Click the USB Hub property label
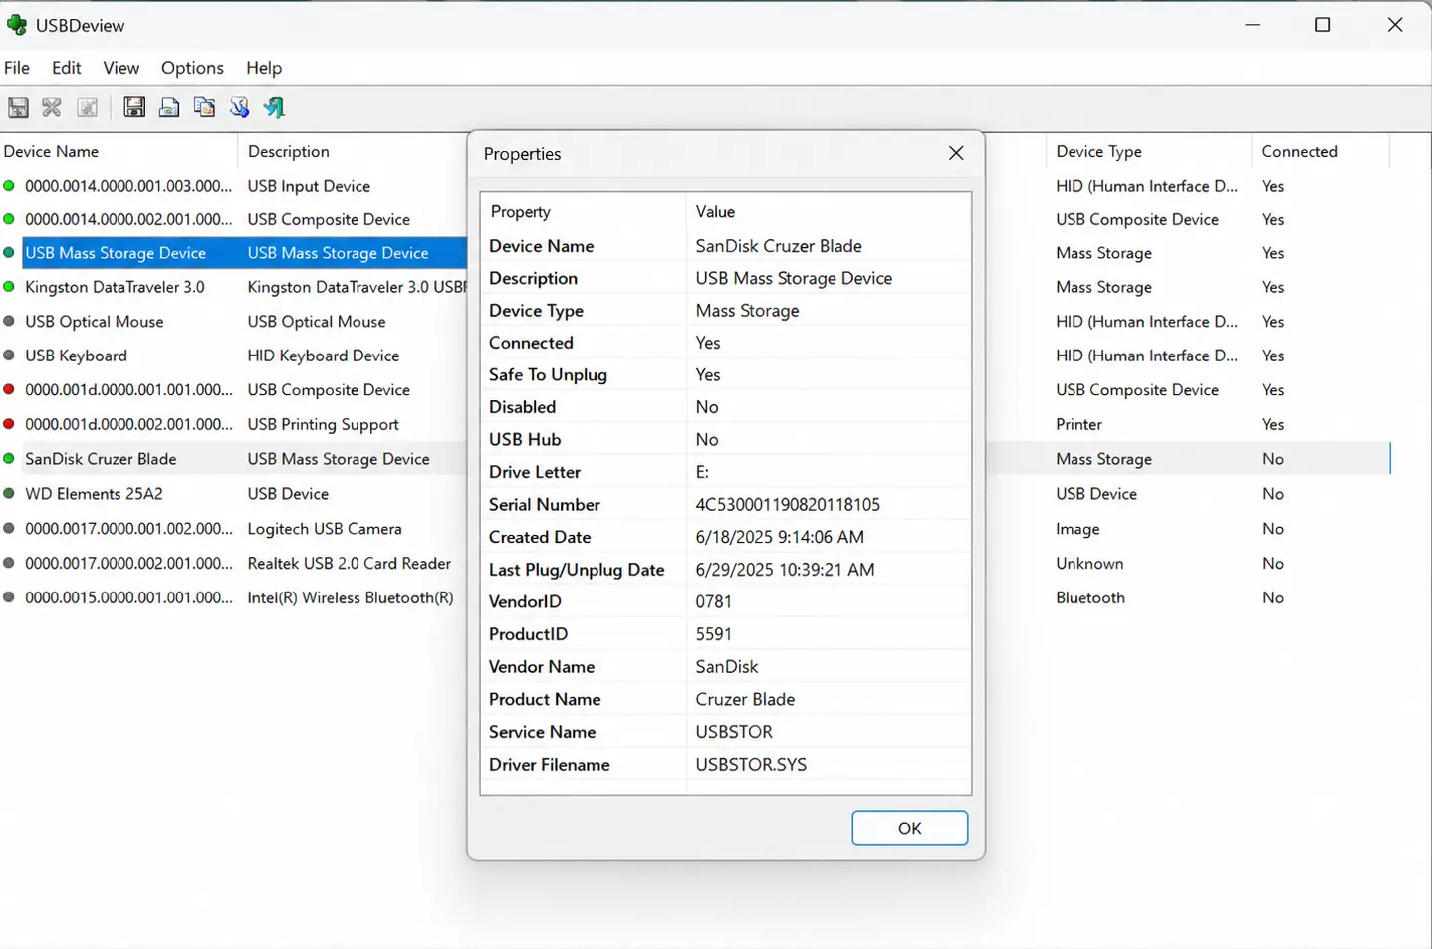The image size is (1432, 949). tap(525, 440)
